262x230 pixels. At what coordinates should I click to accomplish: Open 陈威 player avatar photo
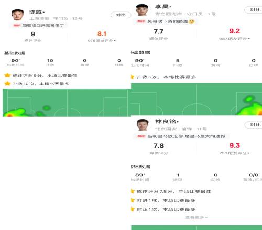17,15
